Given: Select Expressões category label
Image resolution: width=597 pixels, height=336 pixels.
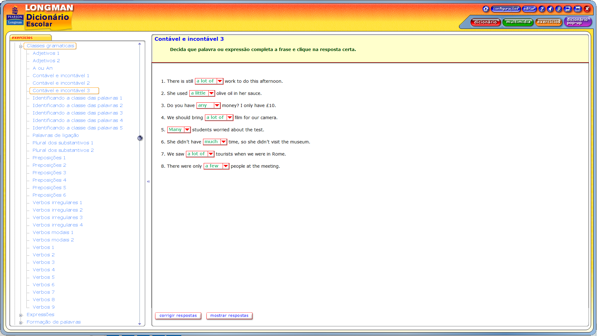Looking at the screenshot, I should click(x=40, y=315).
